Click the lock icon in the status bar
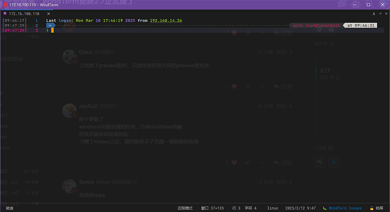The height and width of the screenshot is (212, 390). (x=371, y=208)
